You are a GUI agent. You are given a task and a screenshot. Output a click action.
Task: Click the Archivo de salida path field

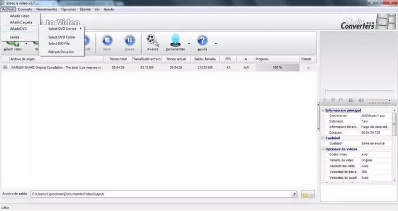pos(161,195)
